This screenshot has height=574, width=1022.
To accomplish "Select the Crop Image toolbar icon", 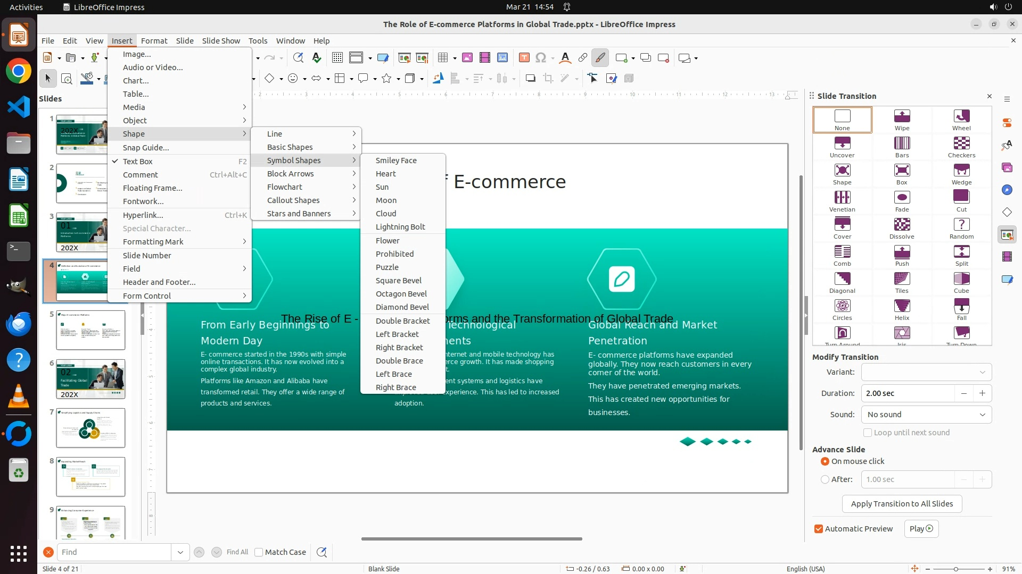I will click(548, 79).
